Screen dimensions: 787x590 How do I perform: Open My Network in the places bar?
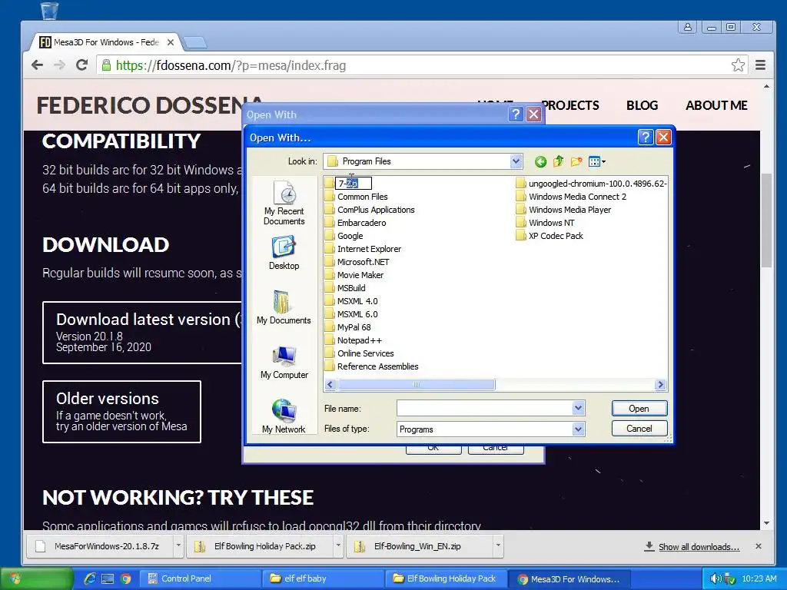284,416
